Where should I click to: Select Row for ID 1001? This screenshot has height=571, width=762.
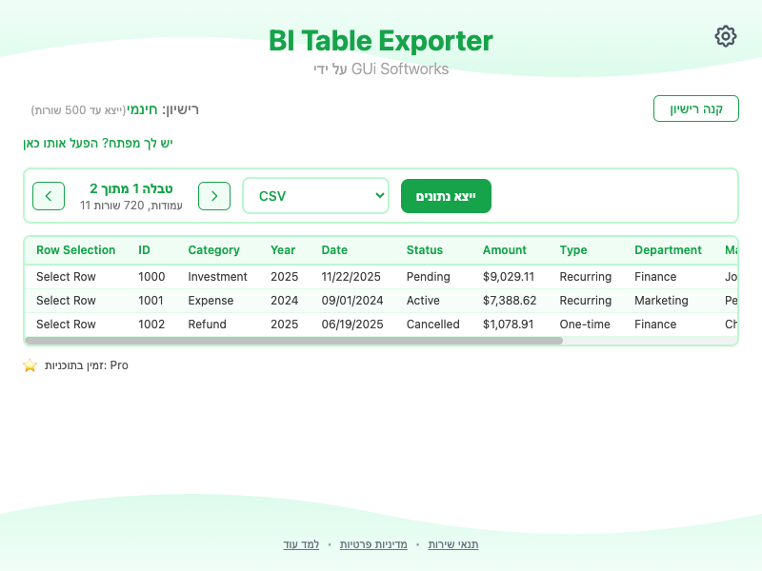66,301
